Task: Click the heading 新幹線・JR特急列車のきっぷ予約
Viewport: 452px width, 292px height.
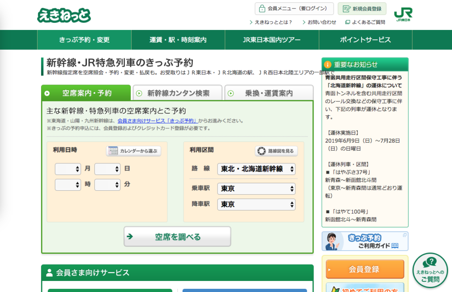Action: point(120,63)
